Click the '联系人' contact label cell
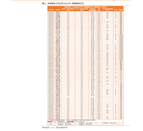This screenshot has width=143, height=131. click(x=51, y=124)
